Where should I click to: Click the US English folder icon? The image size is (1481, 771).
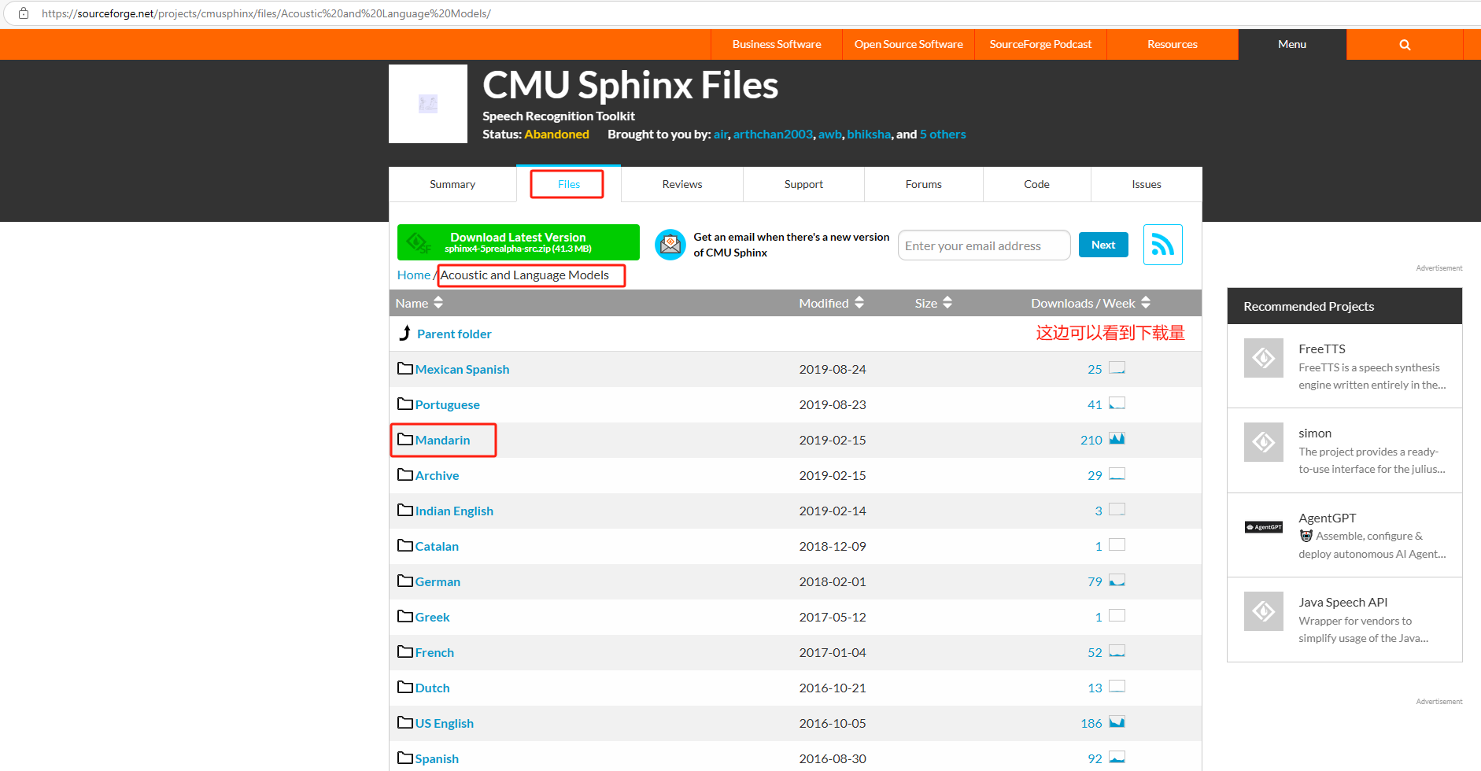coord(405,722)
